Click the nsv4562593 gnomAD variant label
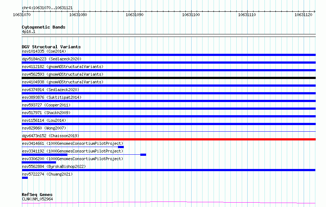Viewport: 326px width, 207px height. coord(63,74)
